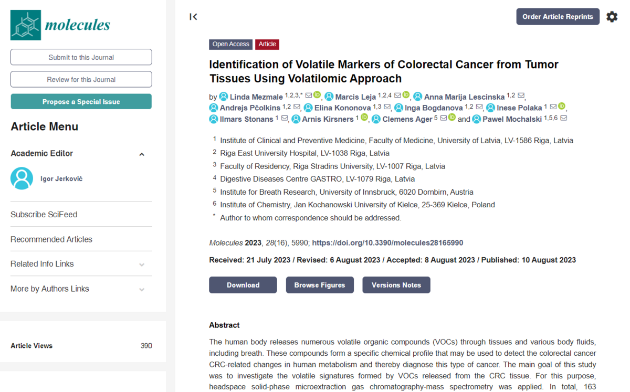
Task: Open email envelope next to Elina Kononova
Action: (387, 107)
